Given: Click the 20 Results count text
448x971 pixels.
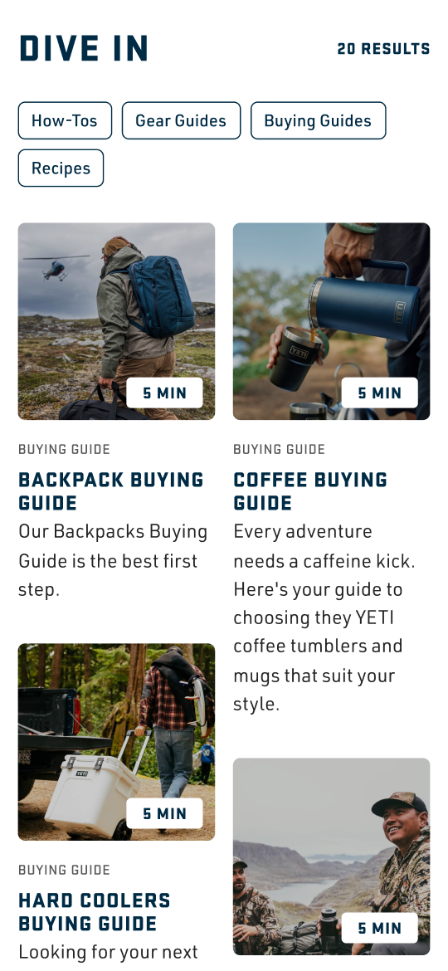Looking at the screenshot, I should [x=383, y=49].
